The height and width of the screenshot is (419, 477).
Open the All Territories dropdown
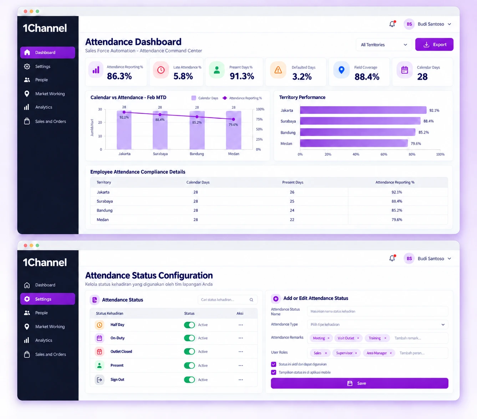click(x=384, y=45)
